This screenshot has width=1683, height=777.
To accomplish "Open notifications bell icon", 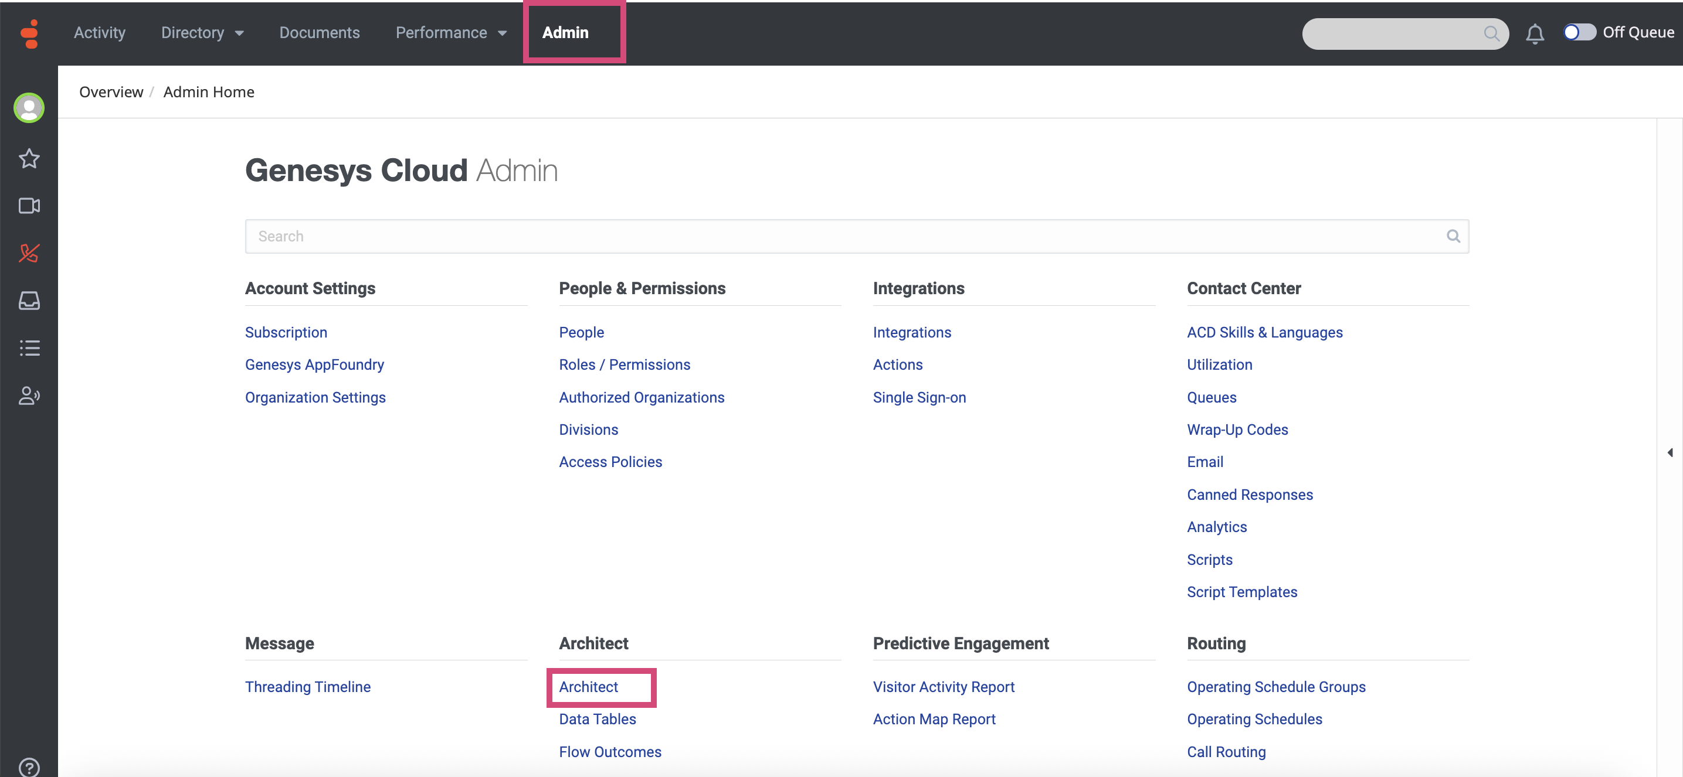I will [x=1534, y=33].
